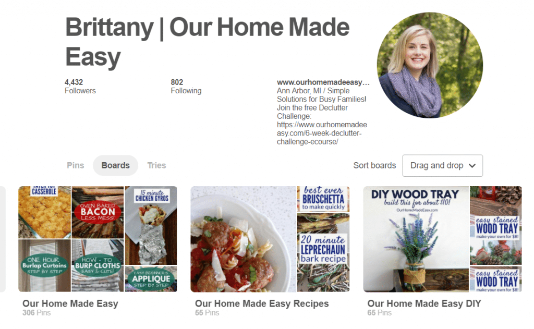Viewport: 534px width, 329px height.
Task: Switch to the Pins tab
Action: click(75, 165)
